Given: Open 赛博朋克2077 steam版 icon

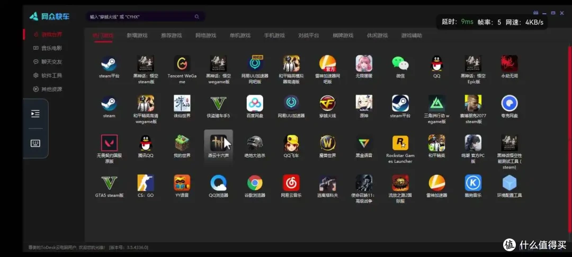Looking at the screenshot, I should pos(473,103).
